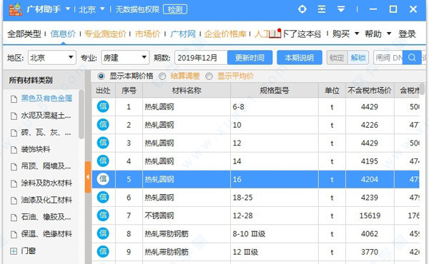Click the 信 source icon in row 6

pos(103,197)
